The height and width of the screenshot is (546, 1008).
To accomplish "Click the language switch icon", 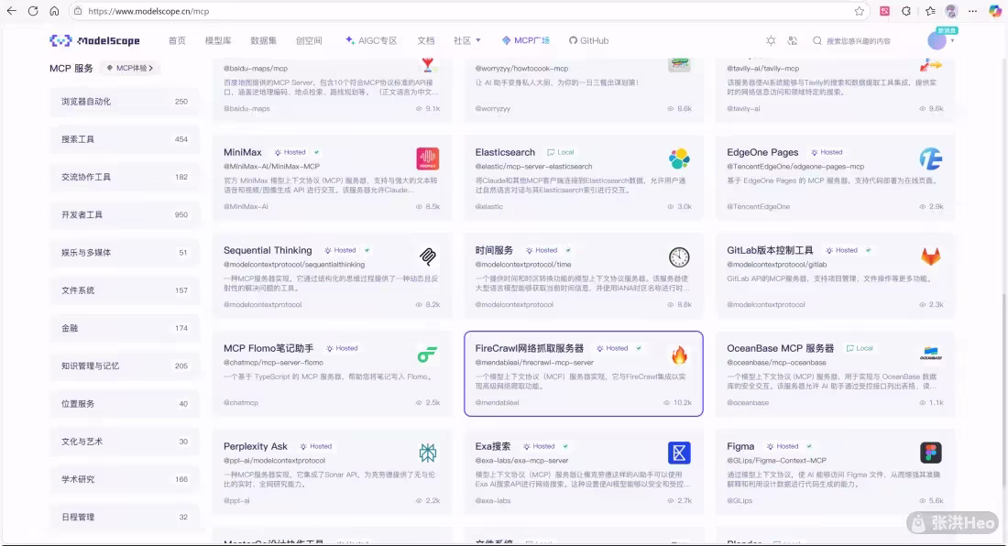I will coord(793,40).
